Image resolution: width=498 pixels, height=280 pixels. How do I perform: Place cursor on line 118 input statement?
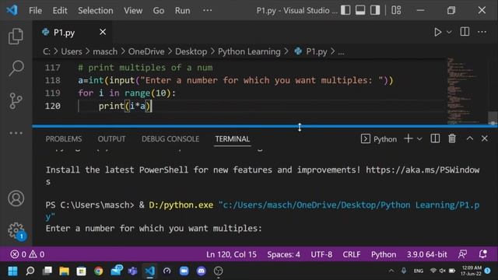click(235, 80)
